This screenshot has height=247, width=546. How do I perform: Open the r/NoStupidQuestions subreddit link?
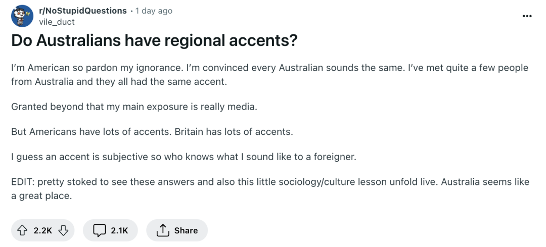pyautogui.click(x=82, y=11)
